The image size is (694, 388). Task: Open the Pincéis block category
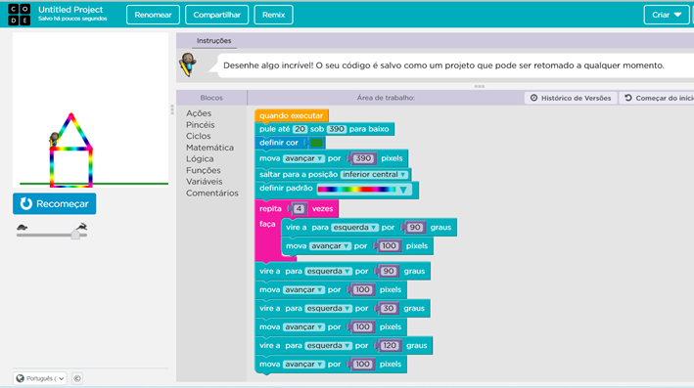[200, 125]
